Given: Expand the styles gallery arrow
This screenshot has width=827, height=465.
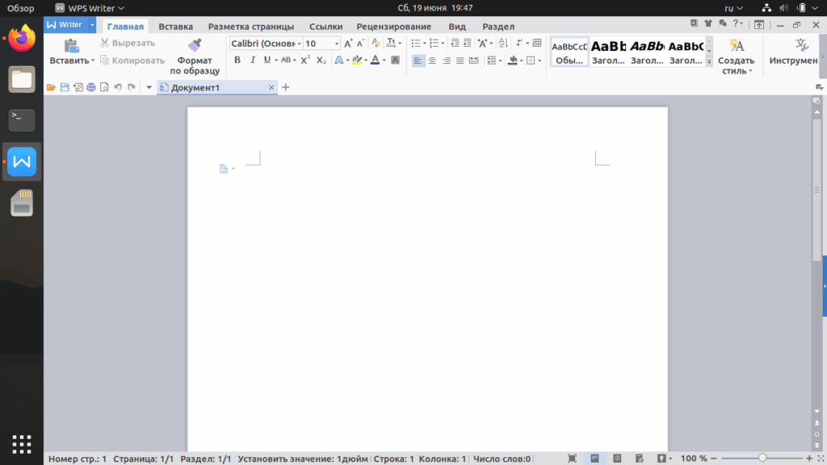Looking at the screenshot, I should (x=709, y=61).
